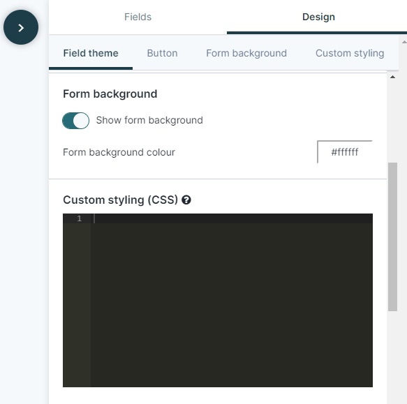The width and height of the screenshot is (407, 404).
Task: Open the Custom styling CSS help icon
Action: pyautogui.click(x=186, y=200)
